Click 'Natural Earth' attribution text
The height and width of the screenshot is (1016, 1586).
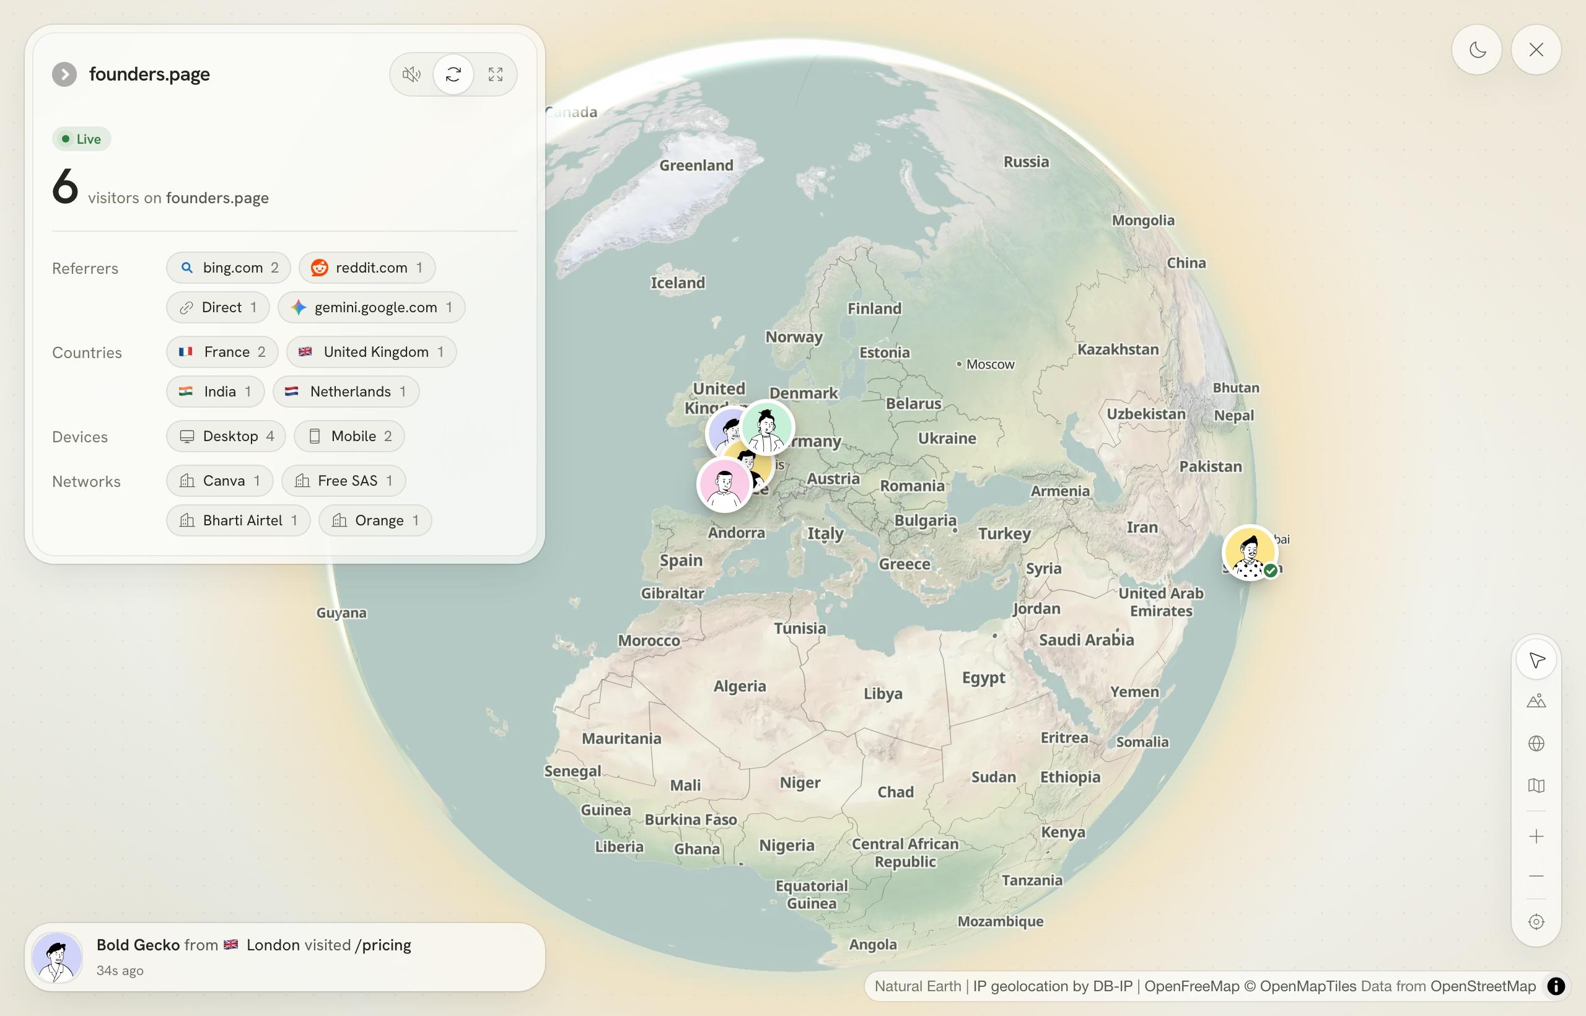point(918,986)
